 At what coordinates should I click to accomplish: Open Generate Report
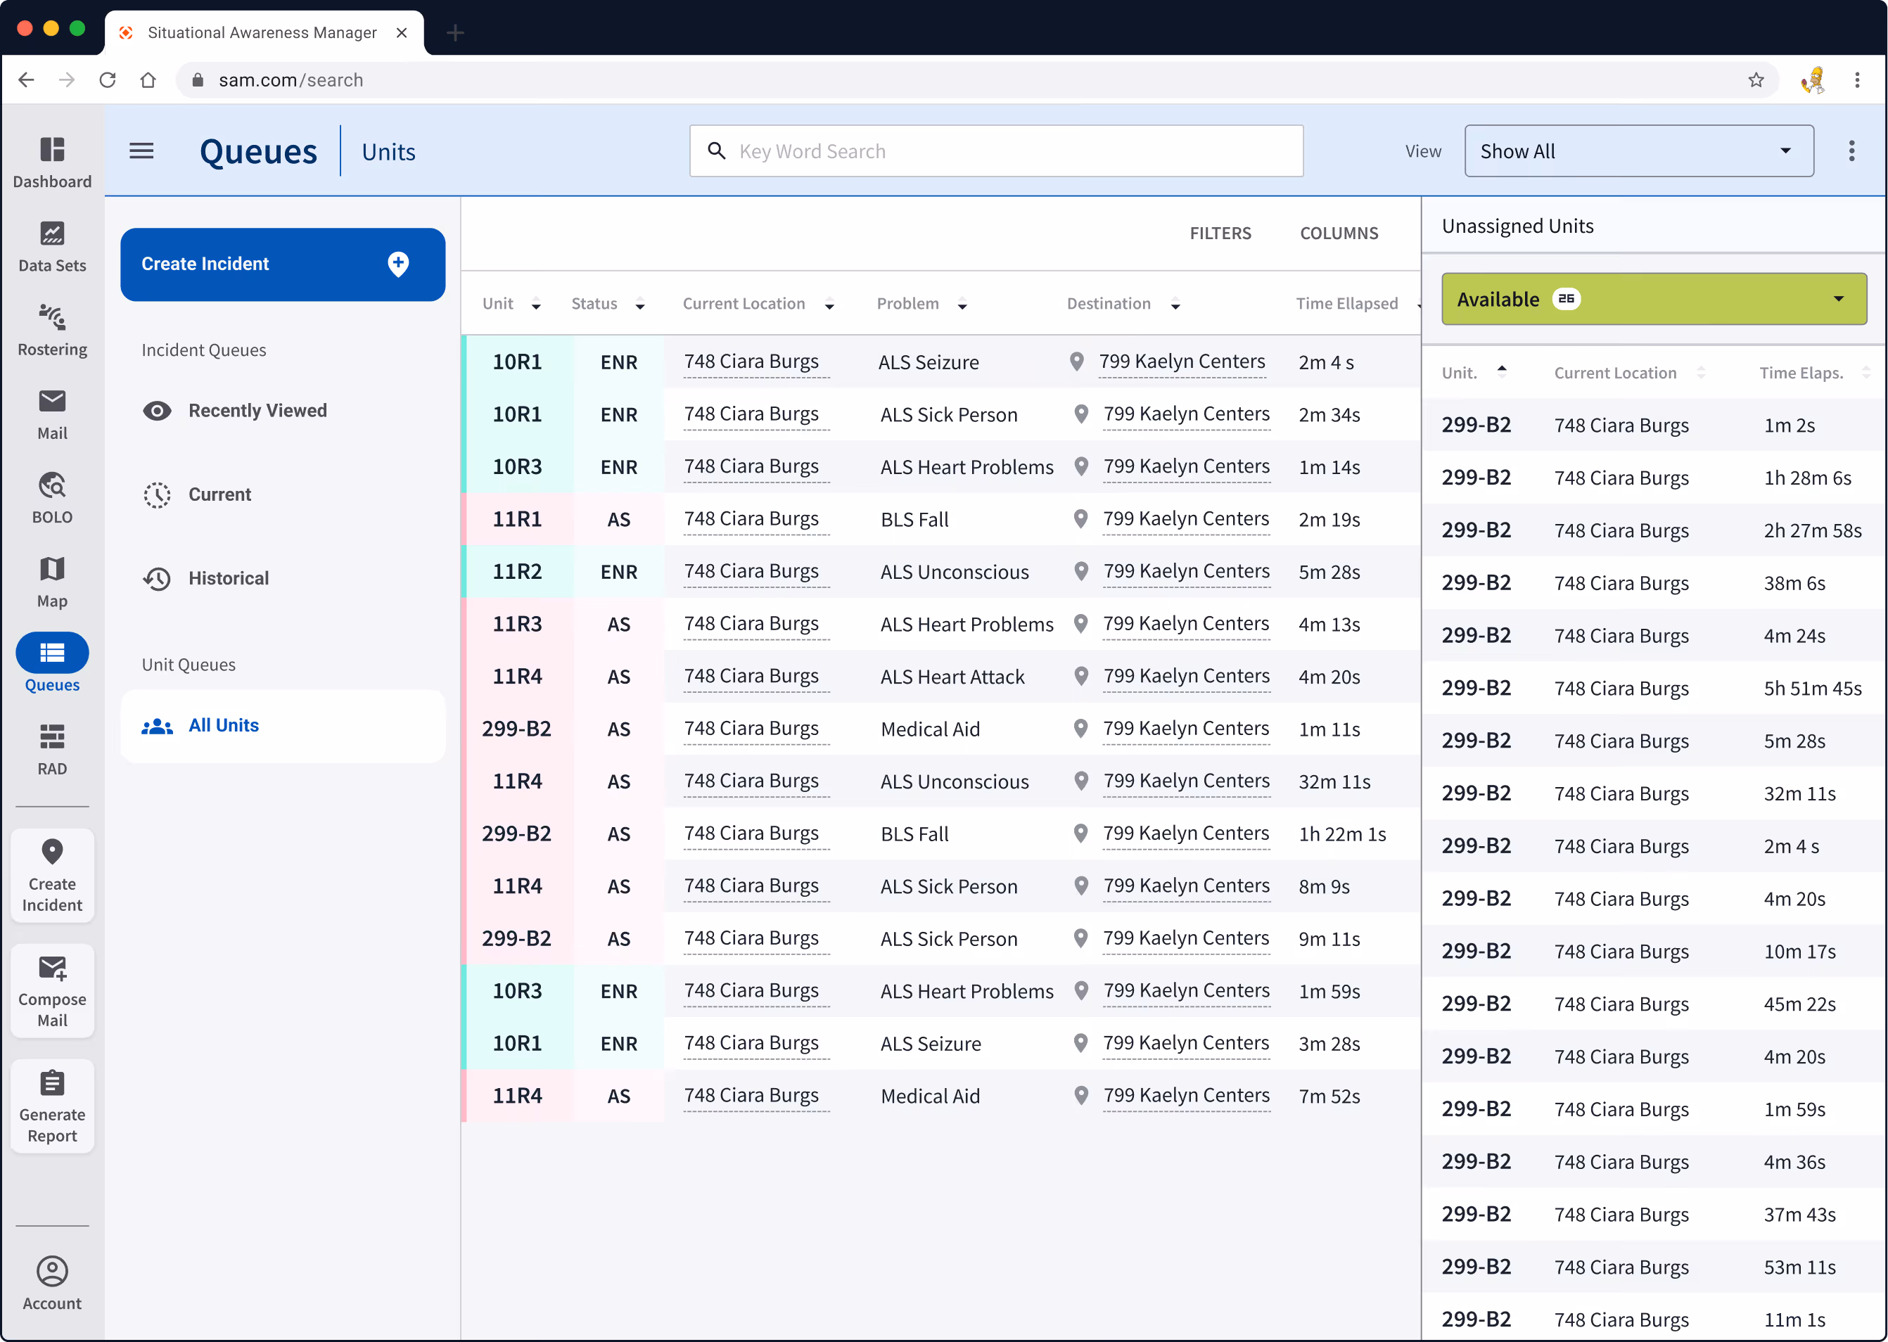(52, 1106)
